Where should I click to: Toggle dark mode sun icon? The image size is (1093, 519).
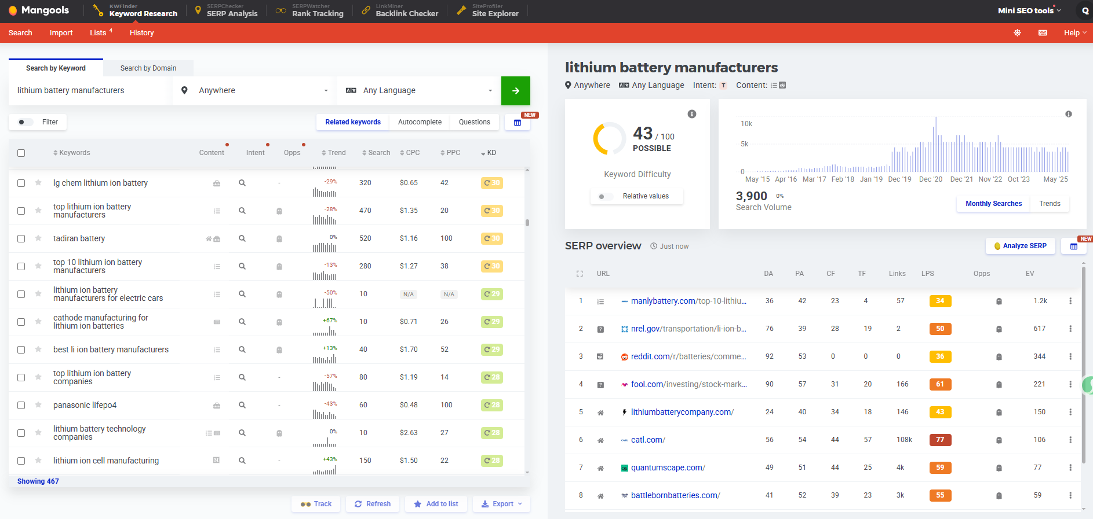pos(1017,33)
